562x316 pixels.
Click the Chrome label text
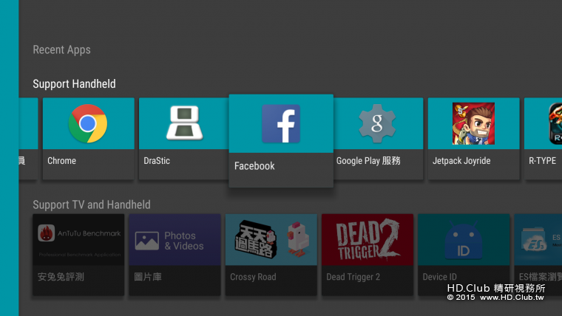point(61,161)
